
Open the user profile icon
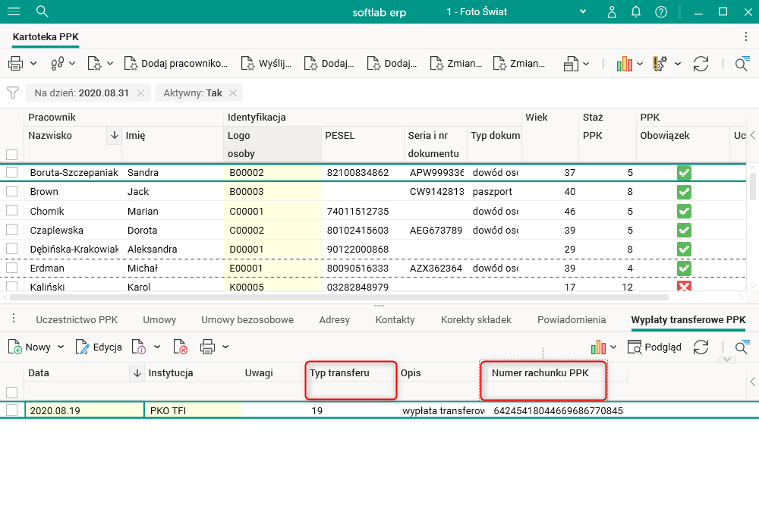pos(612,11)
